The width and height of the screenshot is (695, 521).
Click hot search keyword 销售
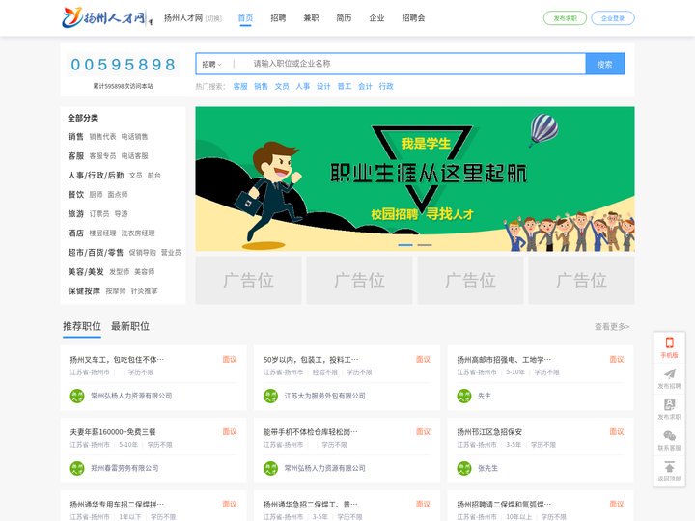261,87
